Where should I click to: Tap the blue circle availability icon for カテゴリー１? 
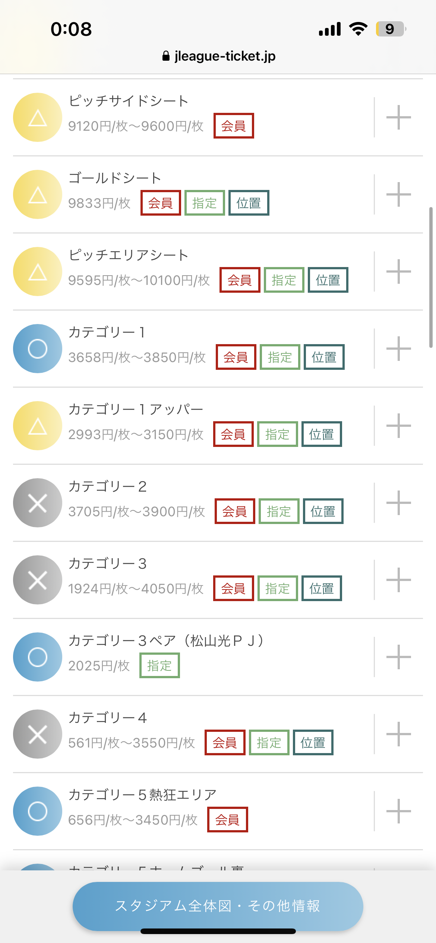tap(38, 349)
